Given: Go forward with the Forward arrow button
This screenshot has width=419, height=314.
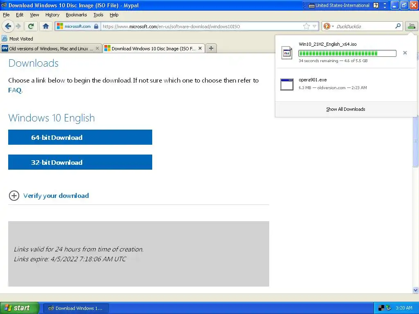Looking at the screenshot, I should (18, 26).
